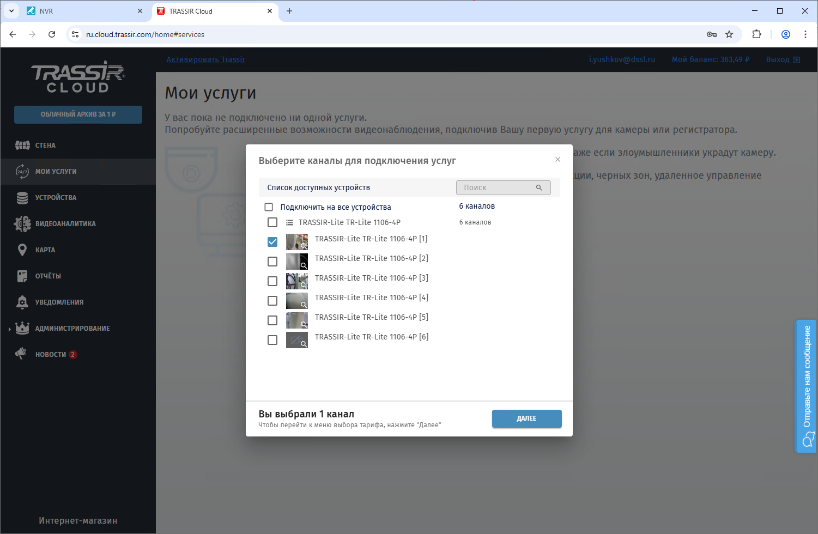Screen dimensions: 818x534
Task: Click the Мои услуги 24/7 icon
Action: coord(22,171)
